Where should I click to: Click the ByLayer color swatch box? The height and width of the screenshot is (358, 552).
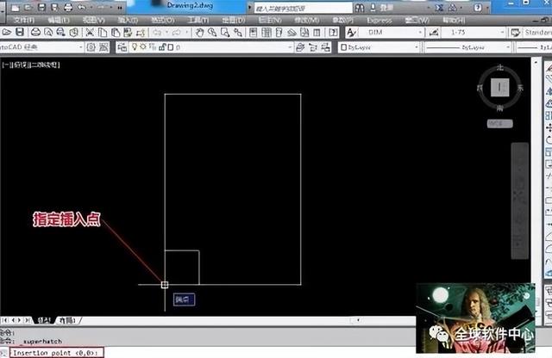tap(343, 47)
